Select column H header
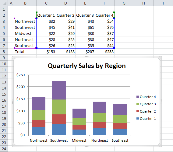 tap(143, 3)
